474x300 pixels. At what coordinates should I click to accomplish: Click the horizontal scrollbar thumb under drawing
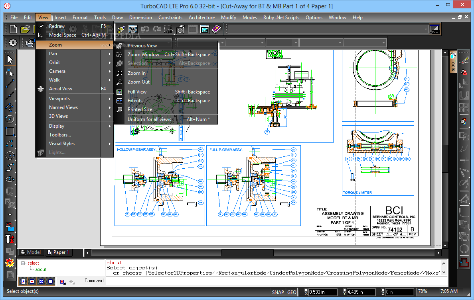pyautogui.click(x=248, y=253)
